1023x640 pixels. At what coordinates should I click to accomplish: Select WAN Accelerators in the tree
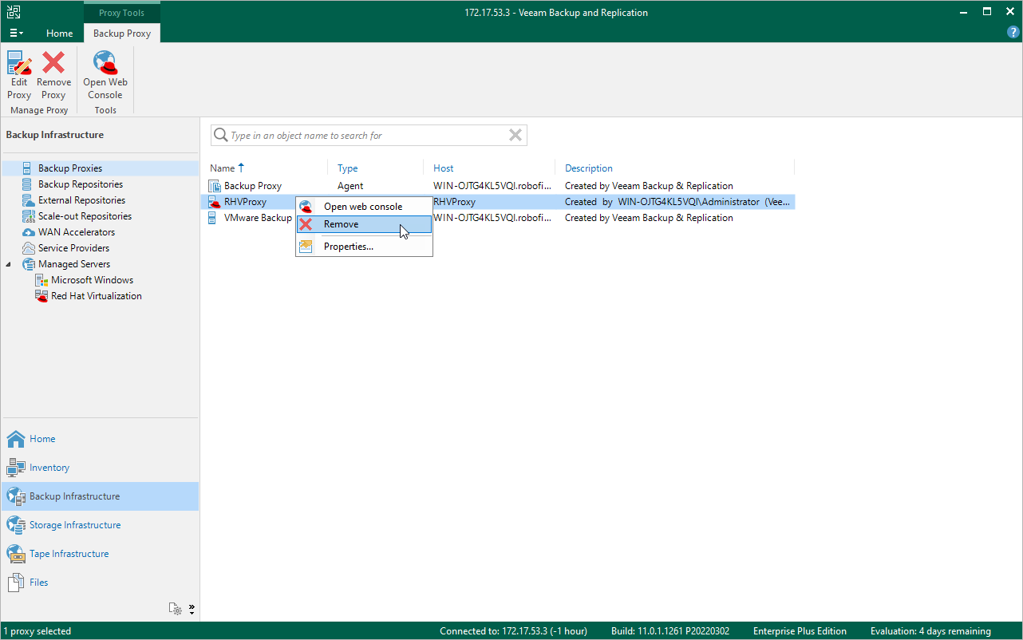coord(77,232)
